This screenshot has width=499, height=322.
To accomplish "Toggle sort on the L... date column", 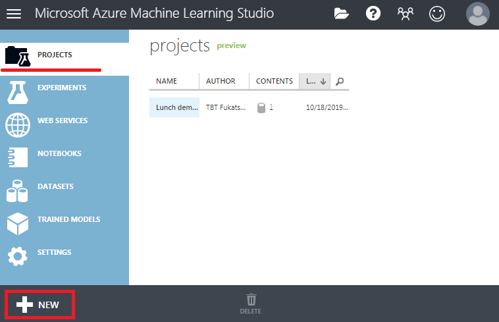I will pos(315,81).
